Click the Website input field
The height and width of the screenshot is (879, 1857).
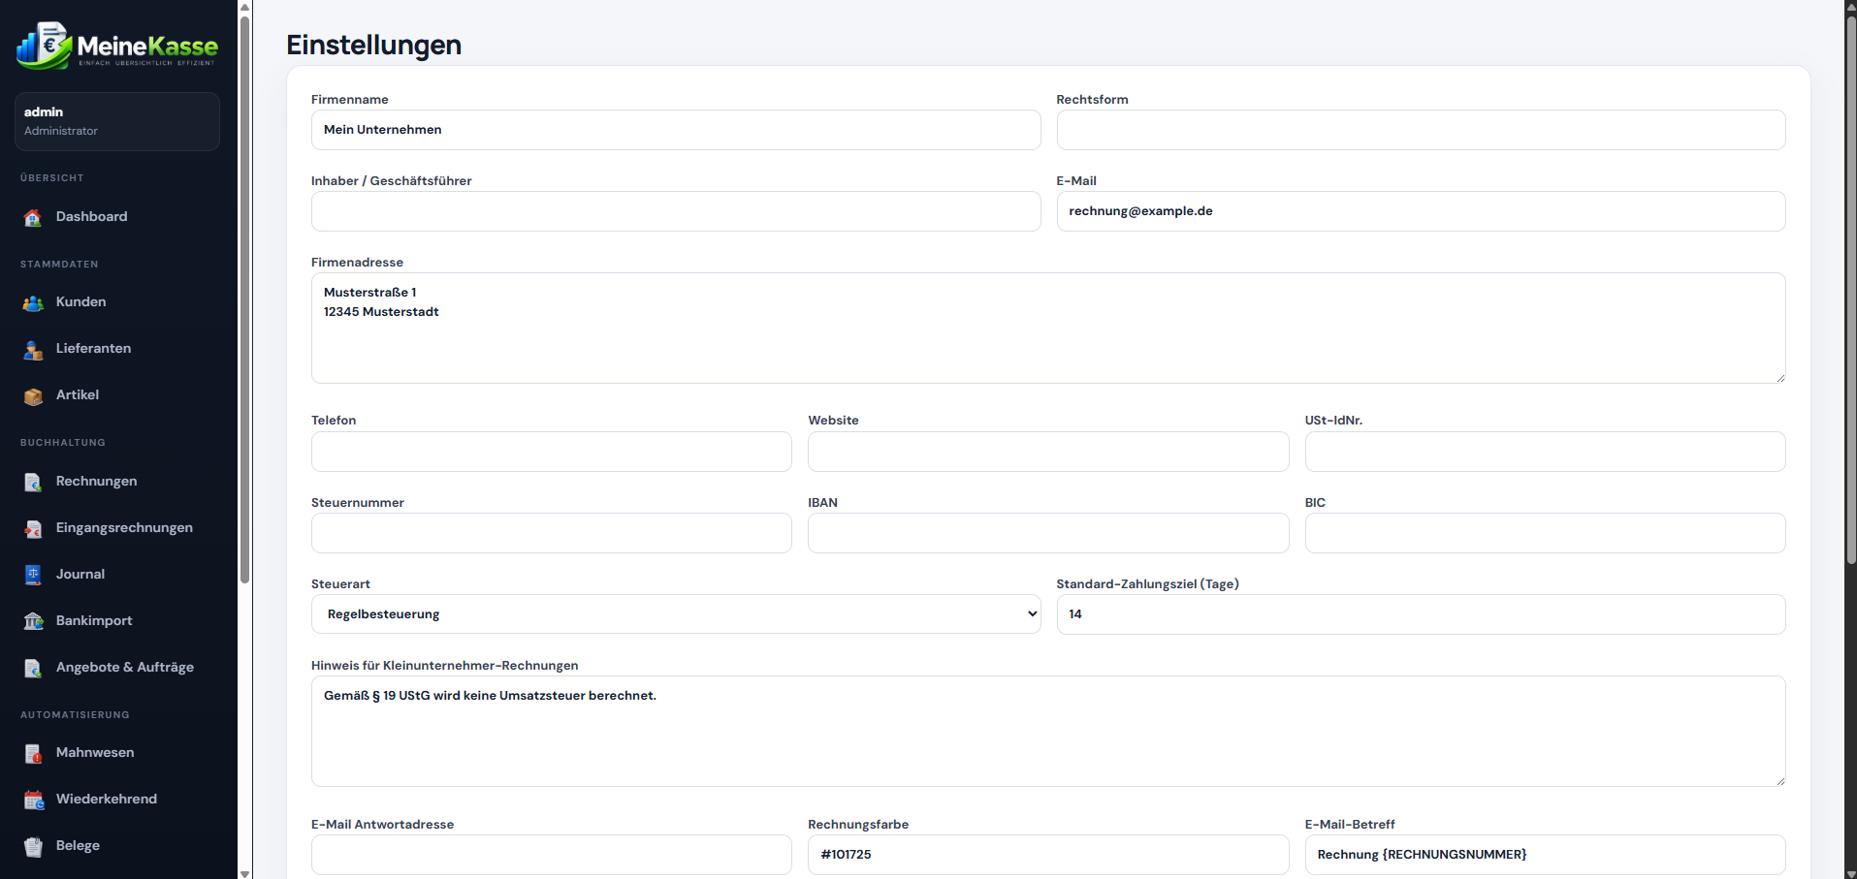click(1048, 452)
